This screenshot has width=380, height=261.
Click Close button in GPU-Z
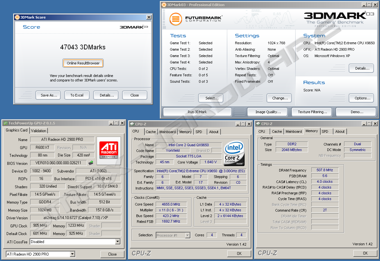pos(112,254)
